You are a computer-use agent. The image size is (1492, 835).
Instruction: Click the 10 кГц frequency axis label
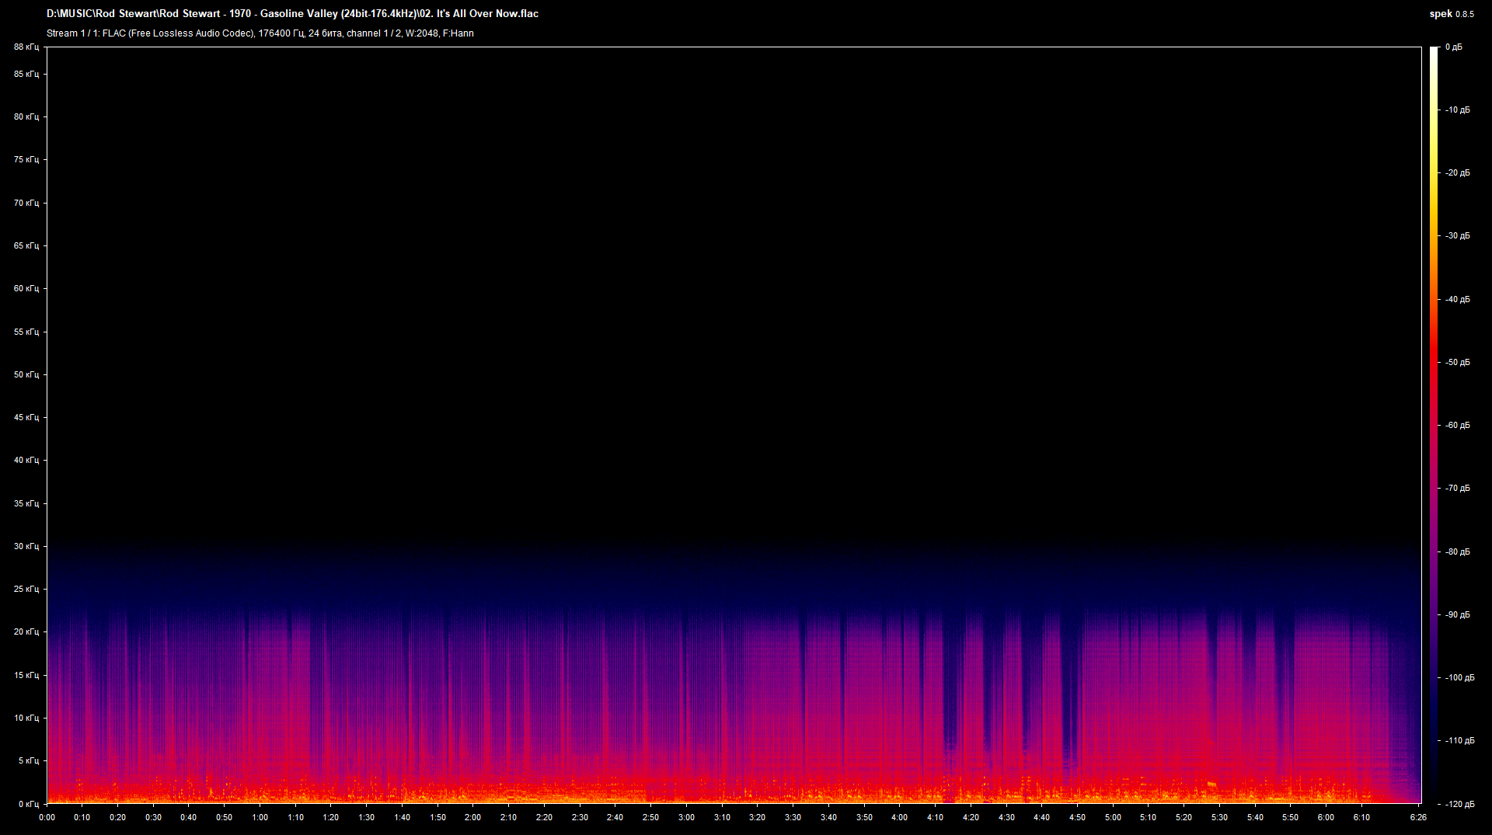(x=26, y=718)
